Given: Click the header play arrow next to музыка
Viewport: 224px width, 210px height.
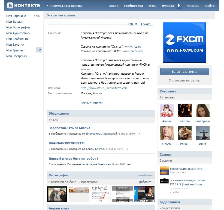Looking at the screenshot, I should 179,6.
